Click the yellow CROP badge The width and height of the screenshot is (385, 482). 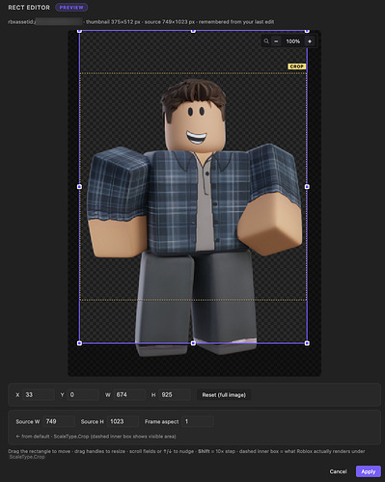(296, 67)
